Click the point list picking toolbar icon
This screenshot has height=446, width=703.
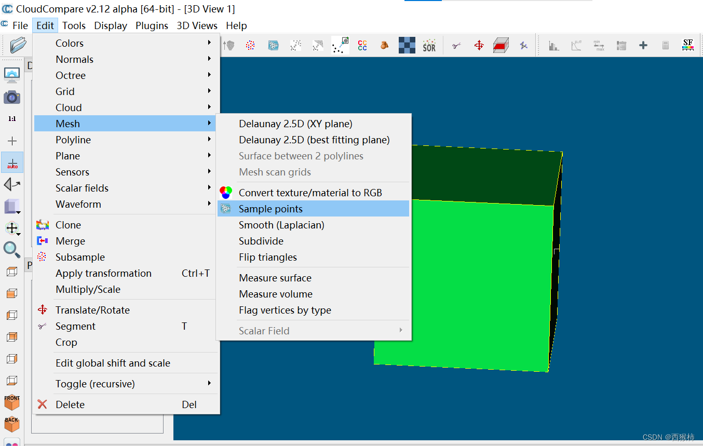click(340, 46)
